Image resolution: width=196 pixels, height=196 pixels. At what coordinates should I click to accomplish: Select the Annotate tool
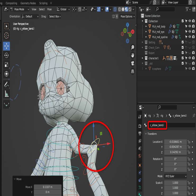[6, 84]
